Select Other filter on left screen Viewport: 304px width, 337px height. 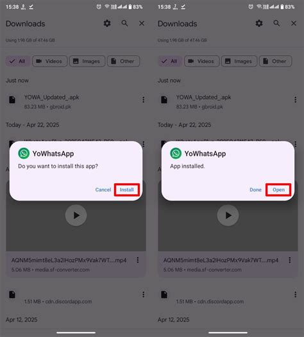point(124,62)
